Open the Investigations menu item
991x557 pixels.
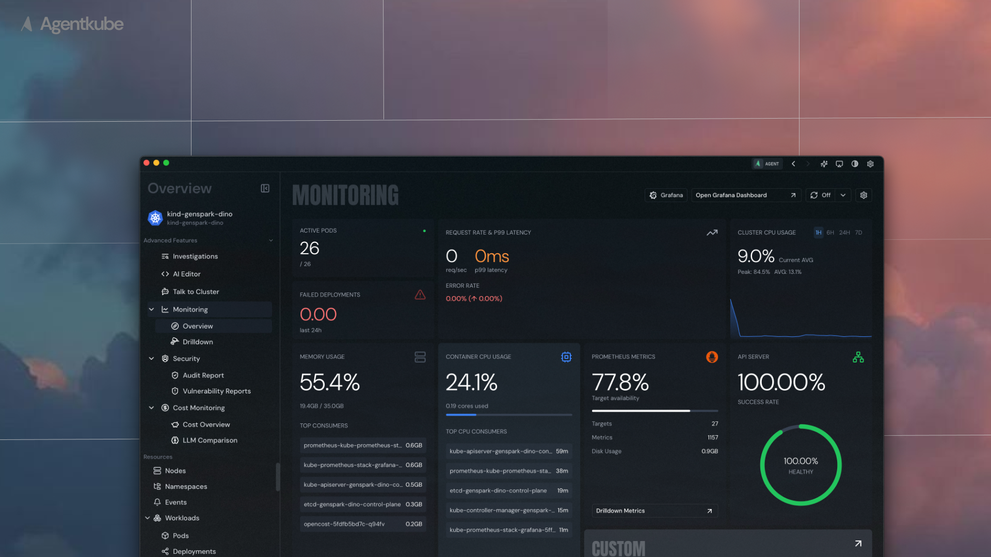(195, 256)
